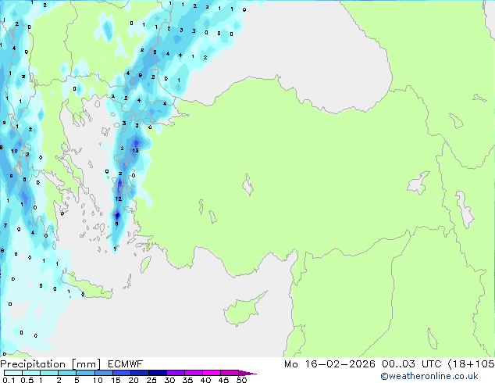Pick the 1–2 mm legend swatch
This screenshot has height=383, width=495.
pyautogui.click(x=49, y=373)
